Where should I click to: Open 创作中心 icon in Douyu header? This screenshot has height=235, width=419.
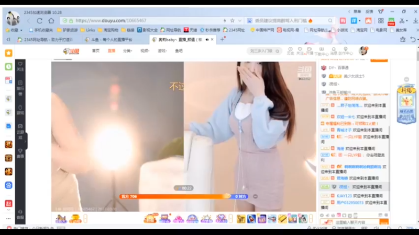(x=346, y=51)
